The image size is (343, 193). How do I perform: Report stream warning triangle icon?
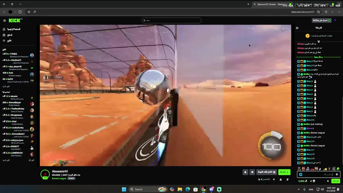pyautogui.click(x=281, y=179)
